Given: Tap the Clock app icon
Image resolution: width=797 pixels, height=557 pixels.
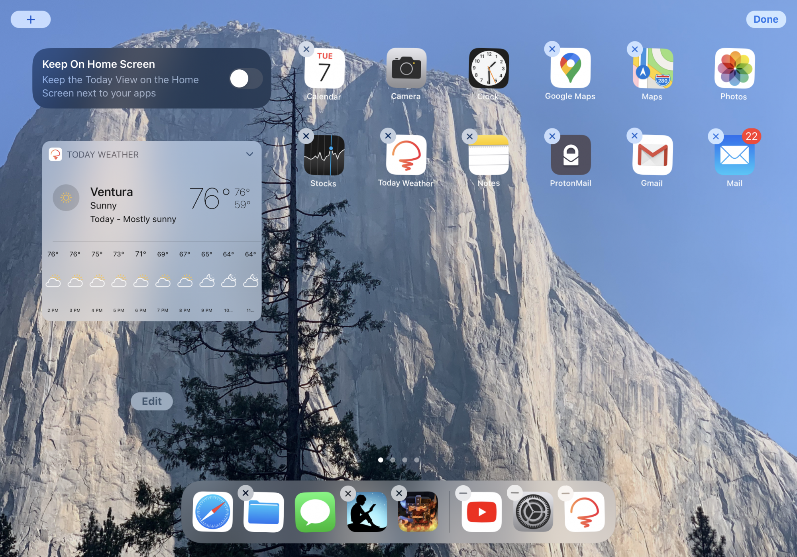Looking at the screenshot, I should point(489,68).
